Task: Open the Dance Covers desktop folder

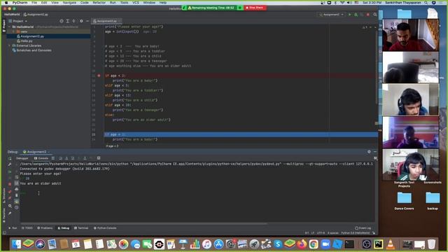Action: pyautogui.click(x=404, y=201)
